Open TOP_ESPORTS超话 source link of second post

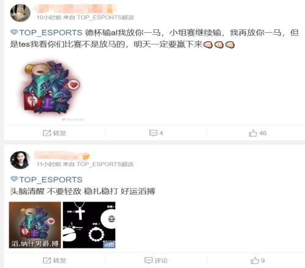point(105,164)
